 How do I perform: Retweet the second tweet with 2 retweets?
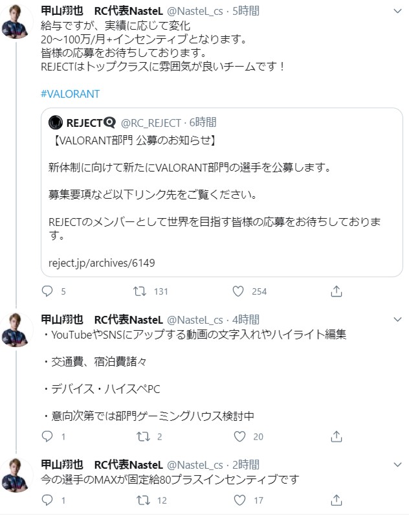coord(138,436)
